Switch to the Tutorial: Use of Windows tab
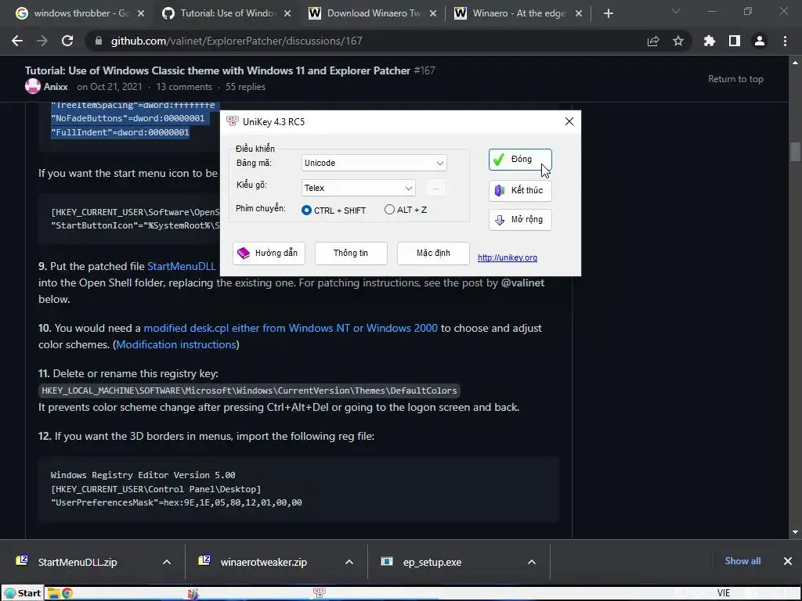The image size is (802, 601). [x=228, y=13]
